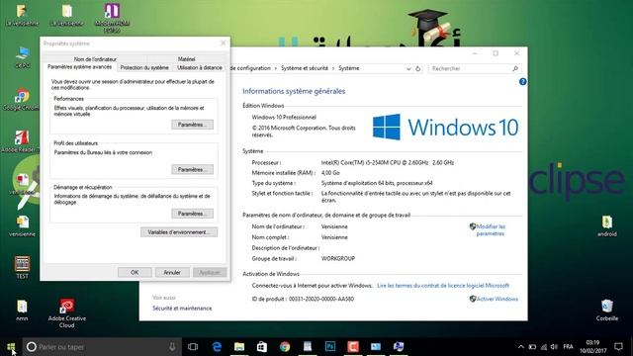Open the Windows Store taskbar icon

pos(262,347)
